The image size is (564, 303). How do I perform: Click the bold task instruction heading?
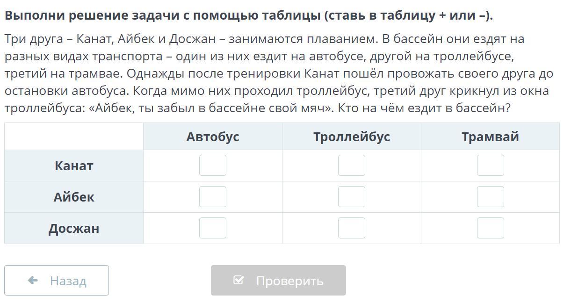point(249,15)
